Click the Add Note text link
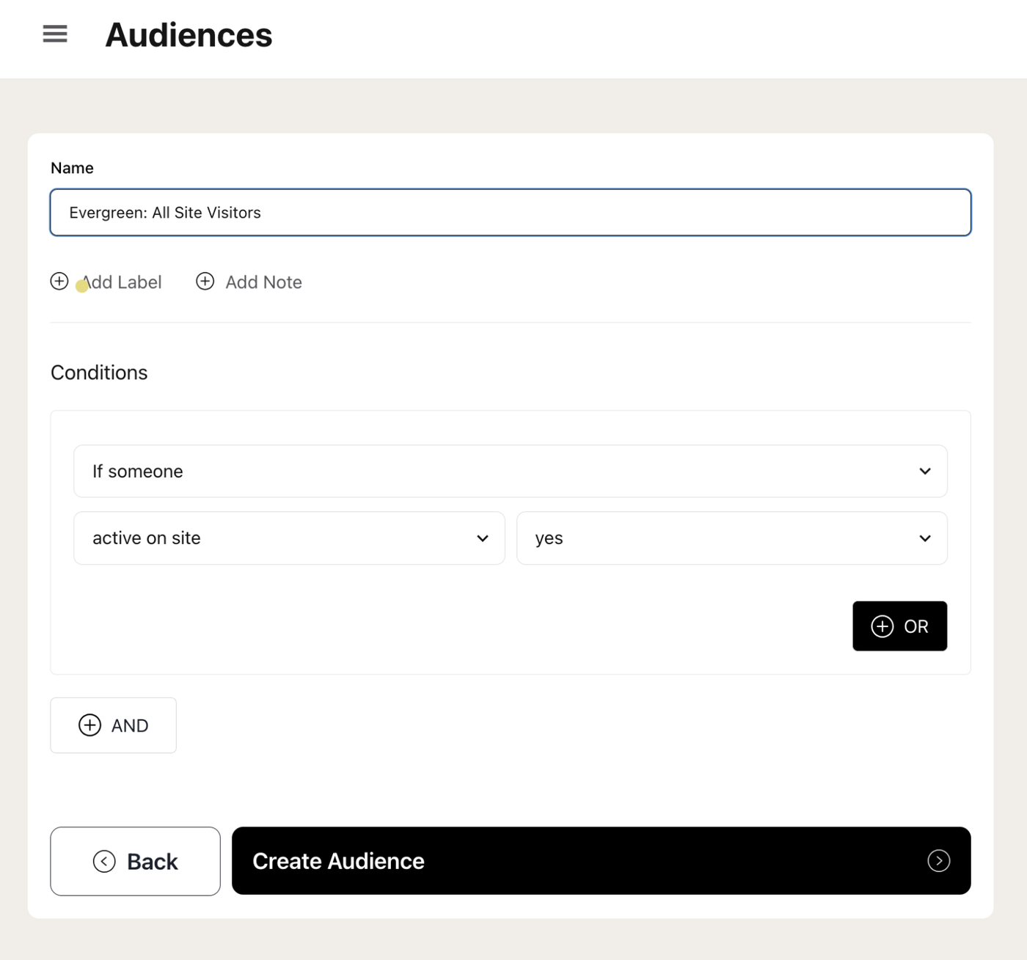The image size is (1027, 960). click(x=263, y=282)
